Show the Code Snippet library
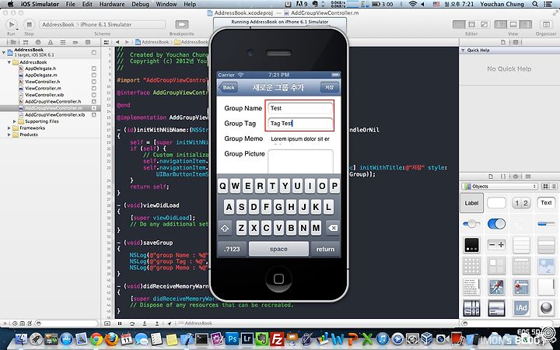 point(503,177)
